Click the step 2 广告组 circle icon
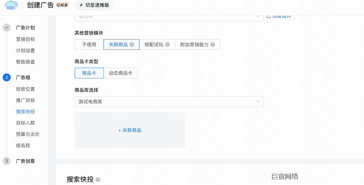 click(6, 78)
